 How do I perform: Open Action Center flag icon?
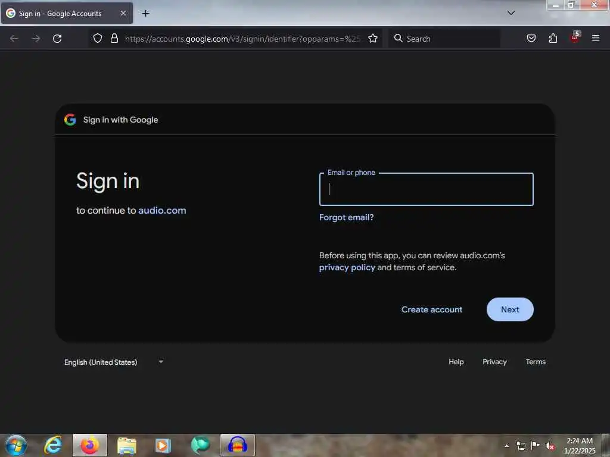point(536,445)
